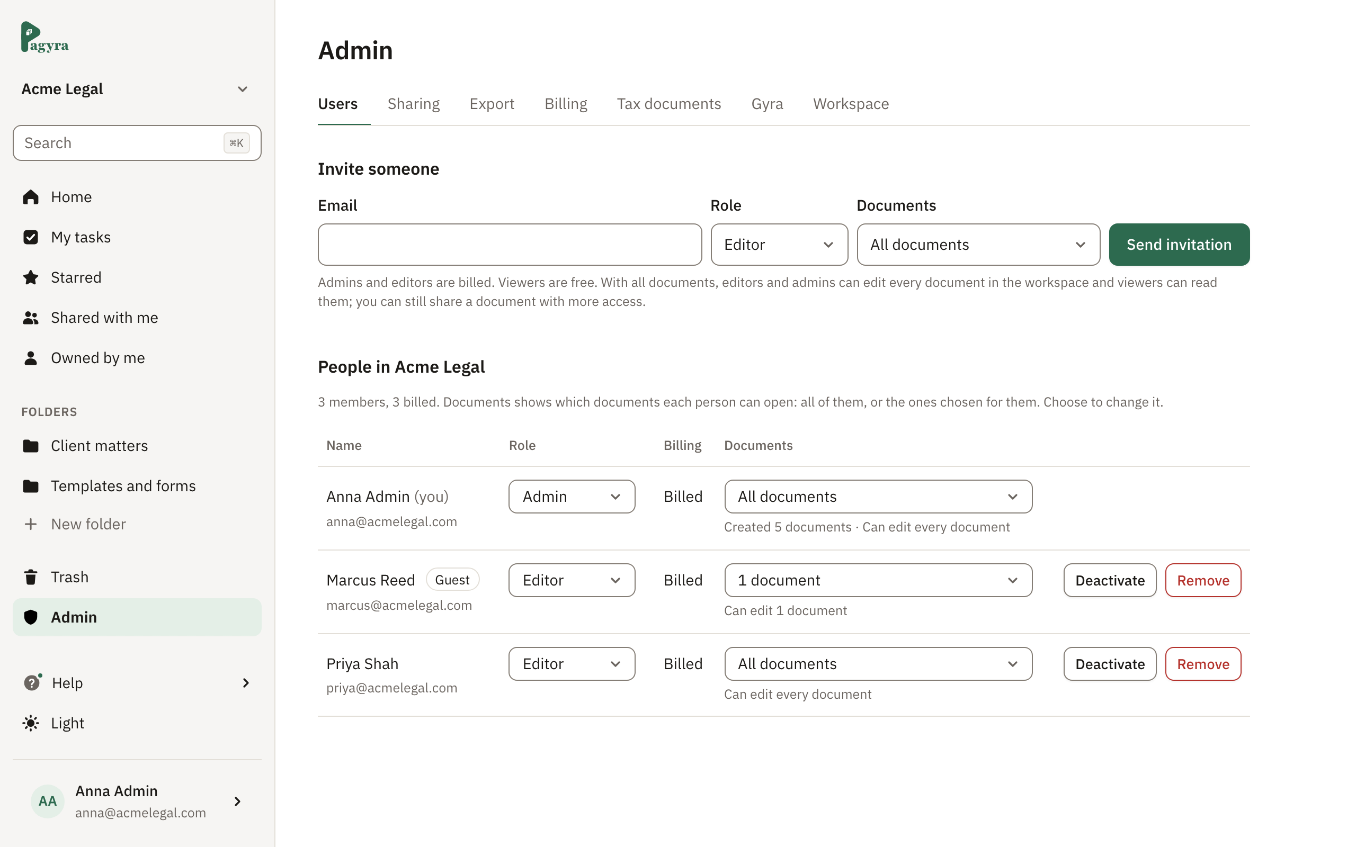This screenshot has width=1356, height=847.
Task: Change Priya Shah's role dropdown
Action: click(x=572, y=664)
